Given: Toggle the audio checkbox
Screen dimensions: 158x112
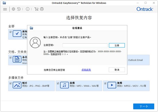Looking at the screenshot, I should click(x=58, y=83).
